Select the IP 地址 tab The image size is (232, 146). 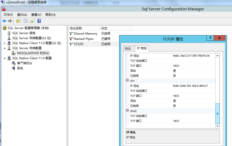click(142, 48)
